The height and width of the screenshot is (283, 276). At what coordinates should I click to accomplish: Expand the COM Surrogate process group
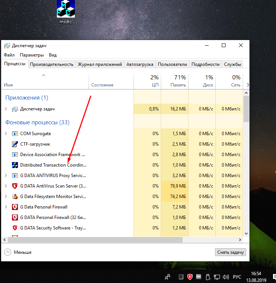(6, 134)
